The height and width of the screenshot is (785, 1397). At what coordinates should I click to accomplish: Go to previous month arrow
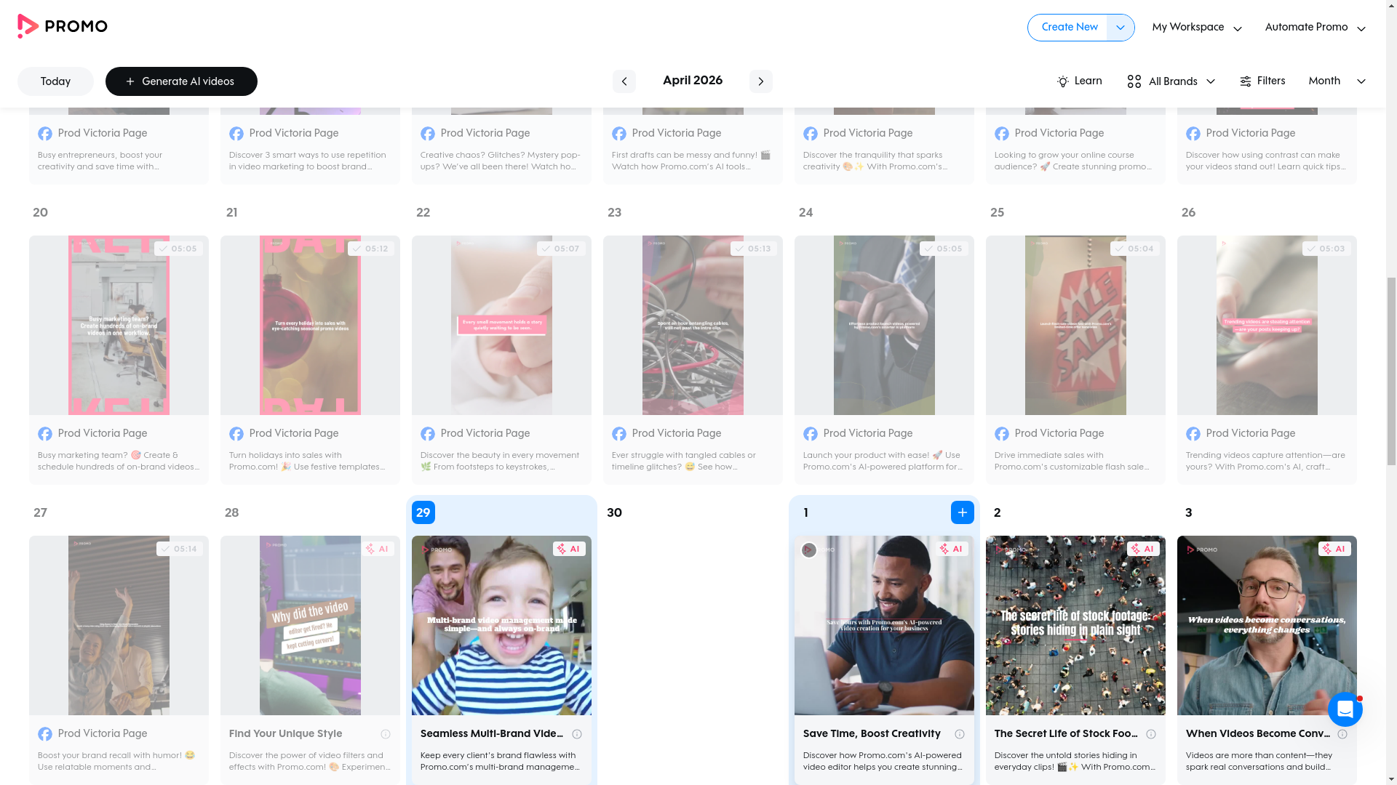[x=624, y=81]
